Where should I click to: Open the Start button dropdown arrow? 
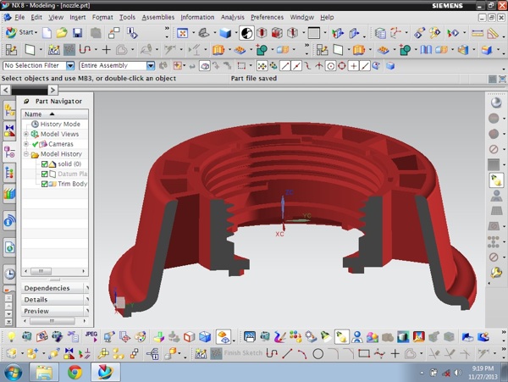[x=36, y=32]
